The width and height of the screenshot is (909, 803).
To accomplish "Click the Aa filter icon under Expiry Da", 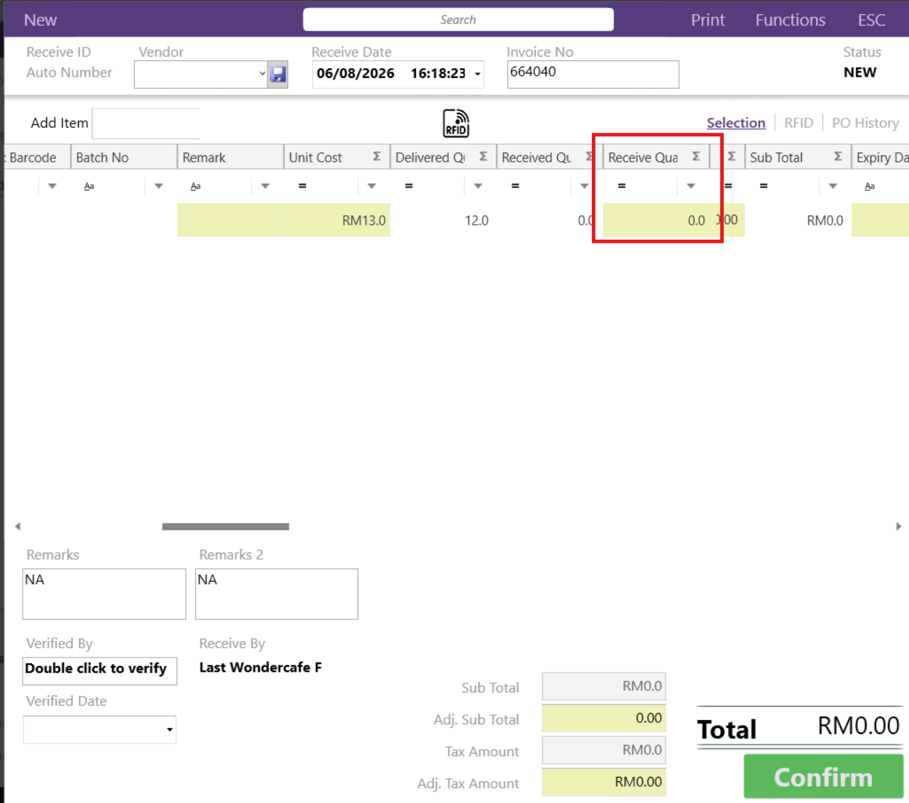I will [869, 187].
